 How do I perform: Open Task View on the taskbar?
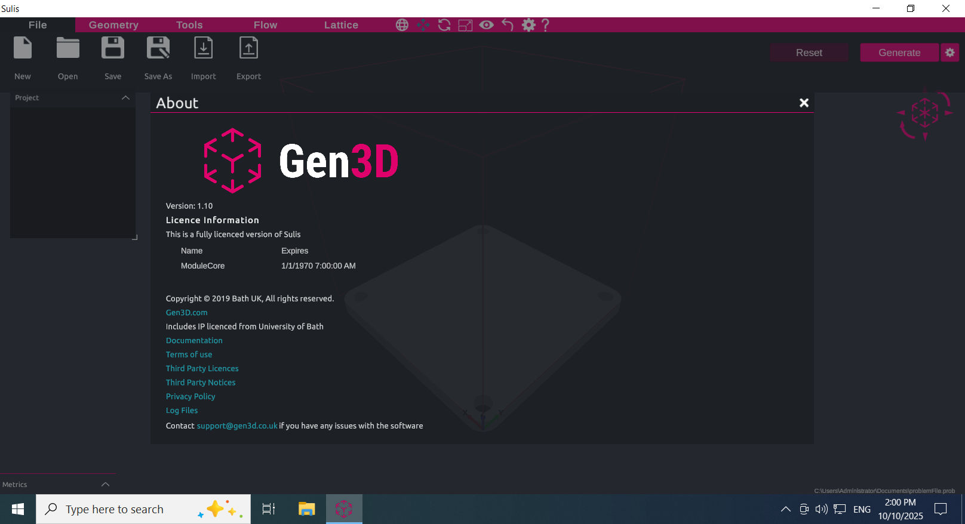click(269, 509)
